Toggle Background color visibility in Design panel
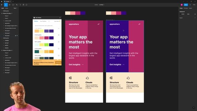This screenshot has height=111, width=197. pyautogui.click(x=195, y=14)
